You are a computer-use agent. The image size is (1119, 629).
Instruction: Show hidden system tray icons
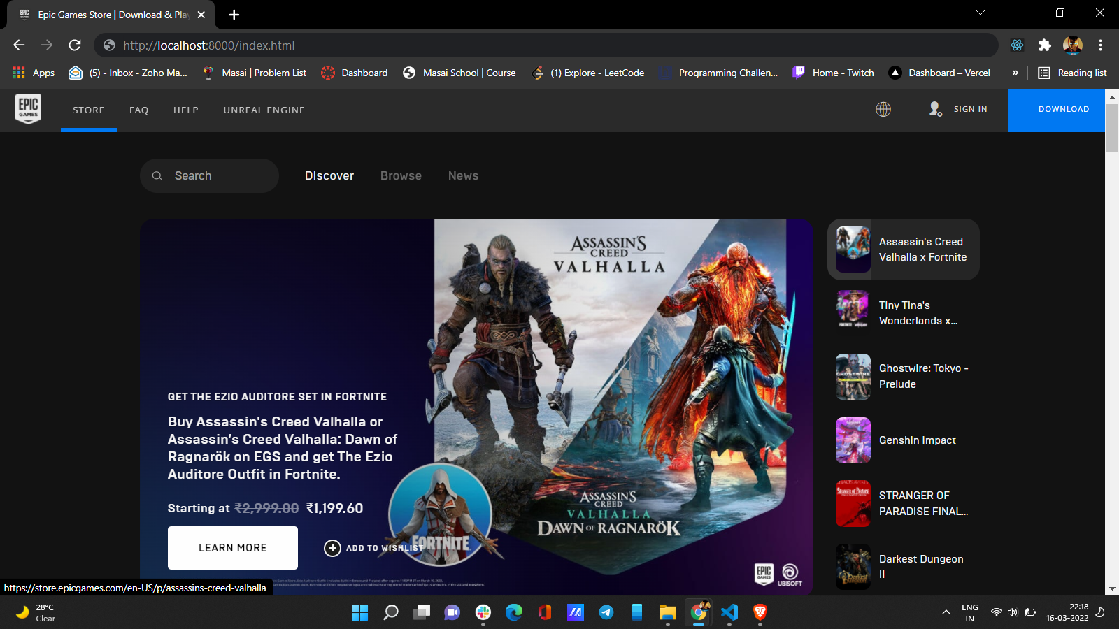coord(946,612)
